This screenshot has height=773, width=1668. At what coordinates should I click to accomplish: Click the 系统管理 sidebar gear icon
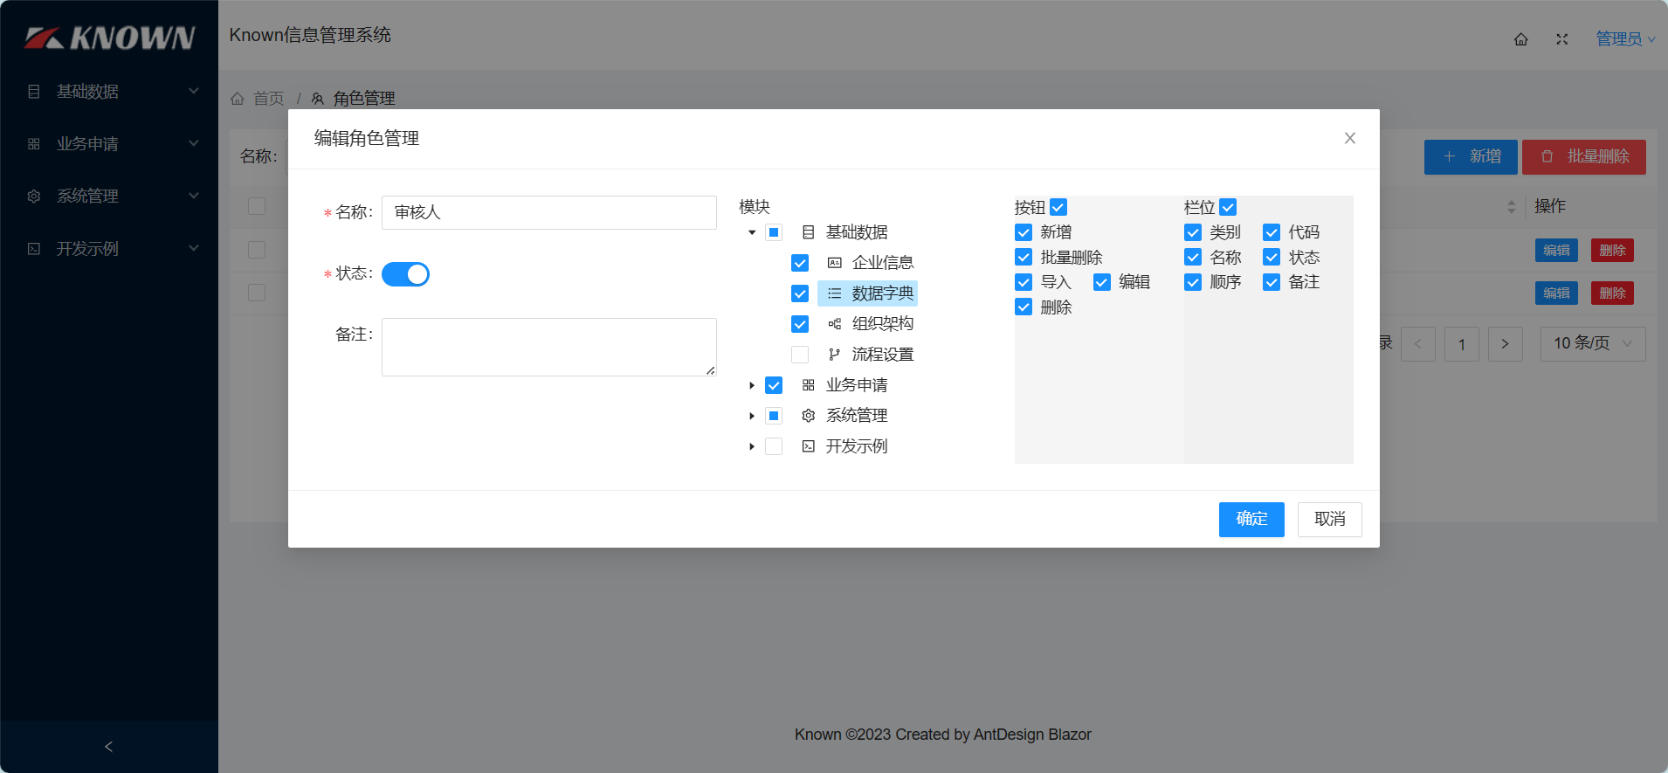coord(34,197)
